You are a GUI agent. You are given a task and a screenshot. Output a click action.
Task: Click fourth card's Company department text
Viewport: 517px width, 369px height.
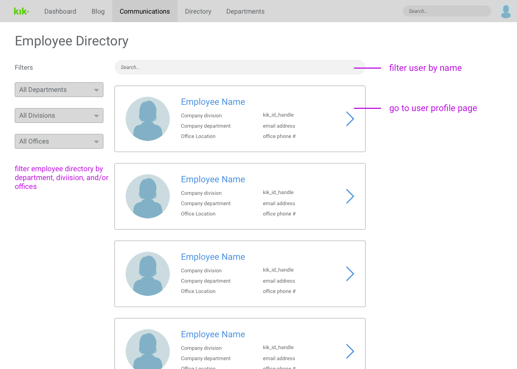pyautogui.click(x=206, y=358)
